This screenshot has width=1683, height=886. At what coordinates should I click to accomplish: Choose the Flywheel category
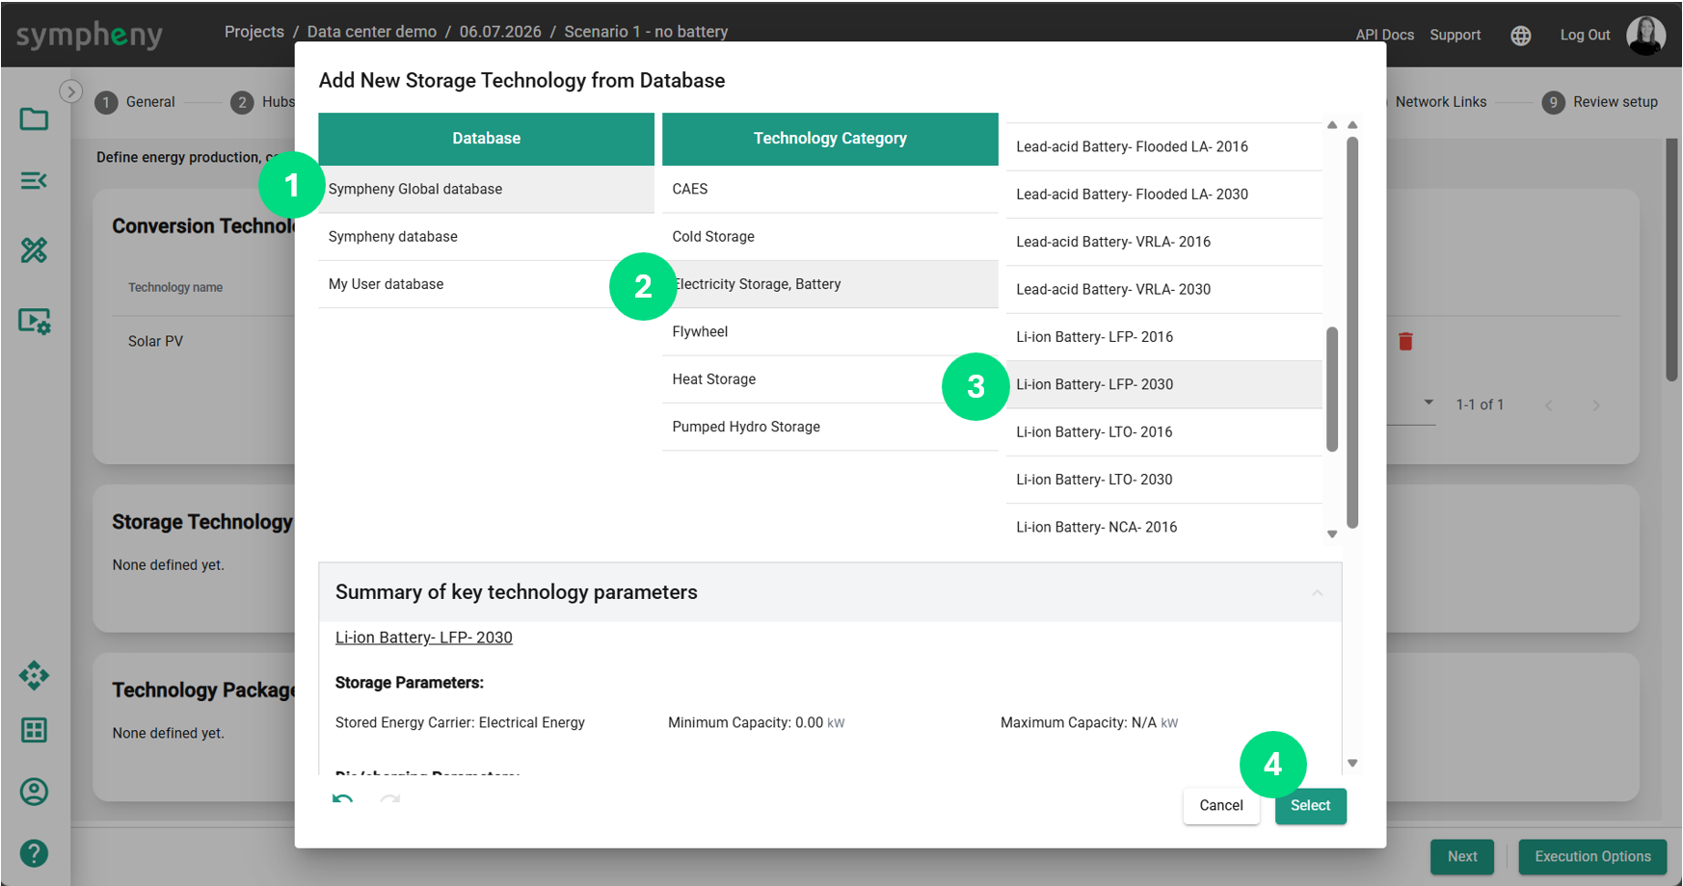pyautogui.click(x=830, y=331)
